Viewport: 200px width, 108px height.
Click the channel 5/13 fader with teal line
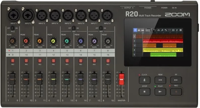67,79
